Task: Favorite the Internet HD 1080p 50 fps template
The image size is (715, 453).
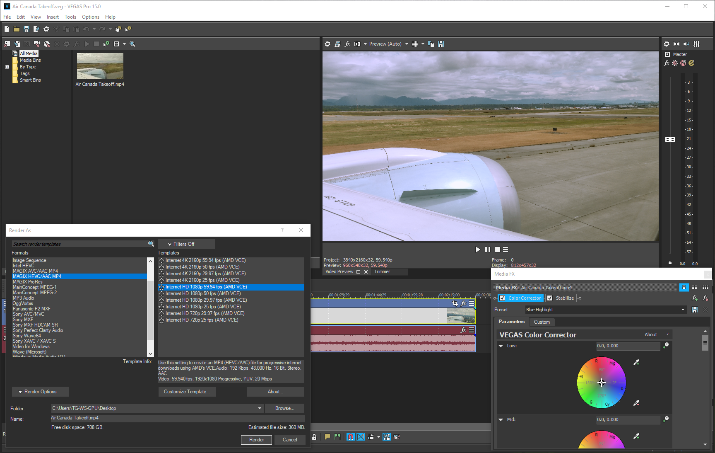Action: (x=161, y=294)
